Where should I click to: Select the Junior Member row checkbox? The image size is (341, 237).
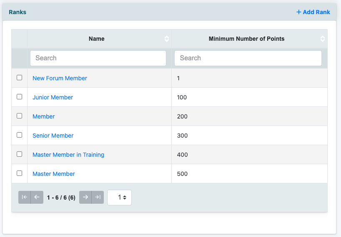tap(19, 97)
